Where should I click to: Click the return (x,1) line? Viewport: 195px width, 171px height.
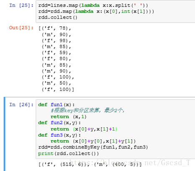[x=68, y=117]
